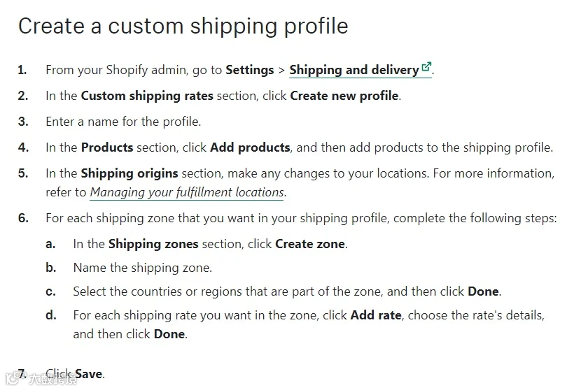Click the Create a custom shipping profile heading
This screenshot has width=588, height=390.
[183, 26]
